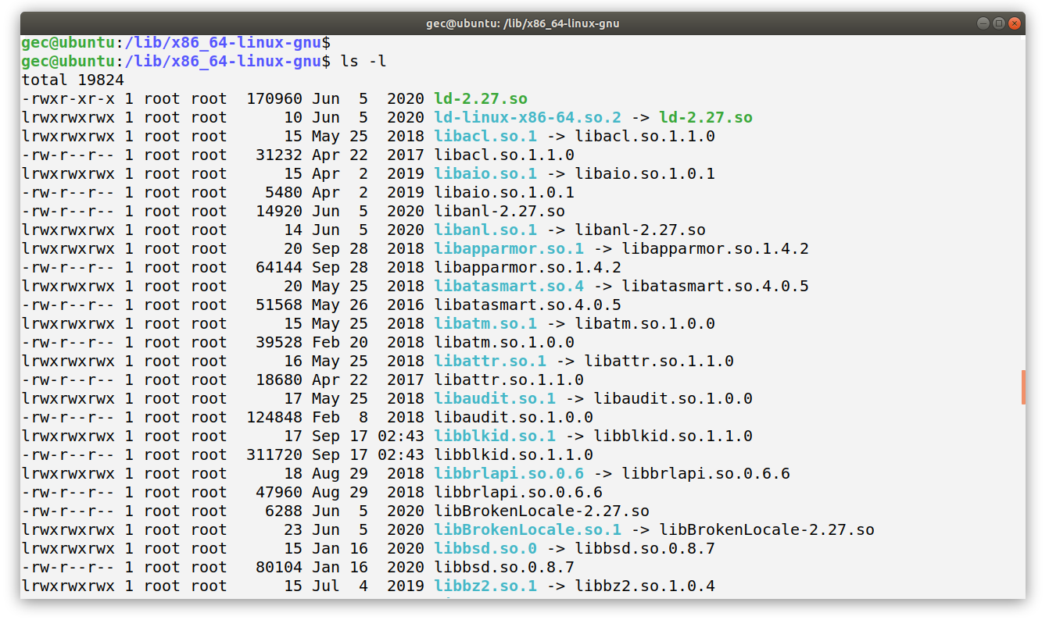
Task: Select symlink name libaudit.so.1
Action: click(495, 398)
